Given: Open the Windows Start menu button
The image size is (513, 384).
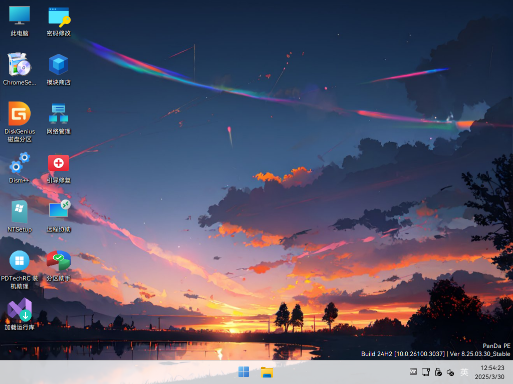Looking at the screenshot, I should 244,372.
